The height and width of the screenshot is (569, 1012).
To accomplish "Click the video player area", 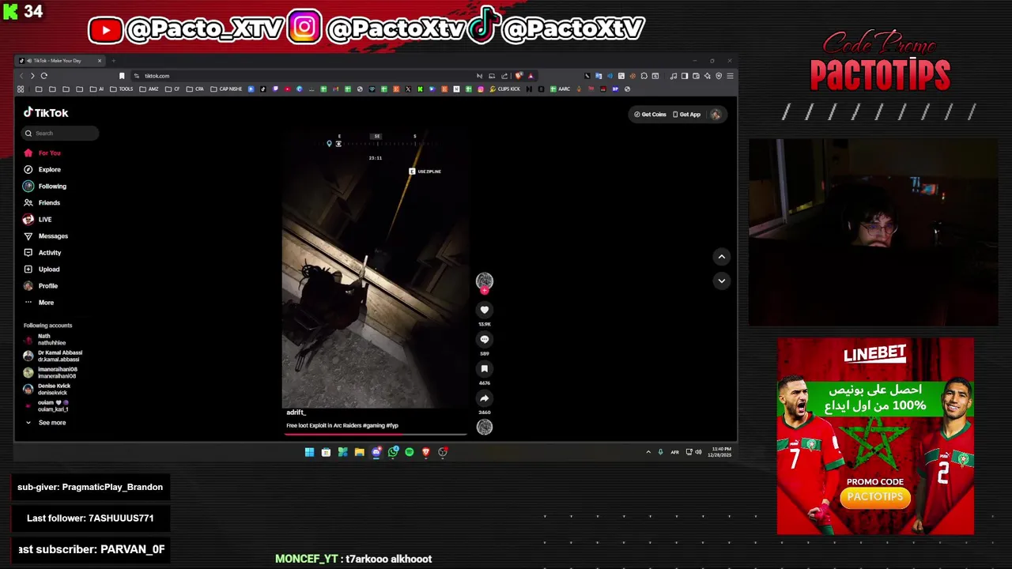I will pos(376,269).
